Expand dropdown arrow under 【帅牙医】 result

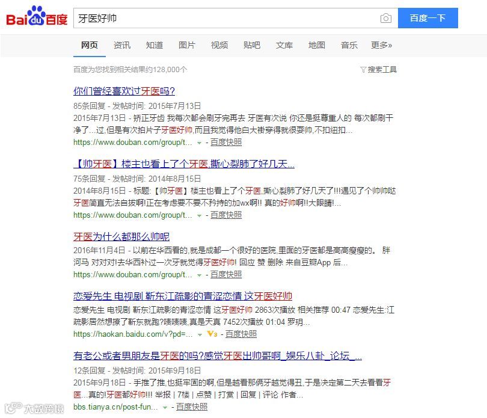199,216
